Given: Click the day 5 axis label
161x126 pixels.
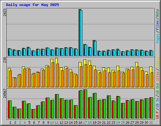Looking at the screenshot, I should (29, 123).
